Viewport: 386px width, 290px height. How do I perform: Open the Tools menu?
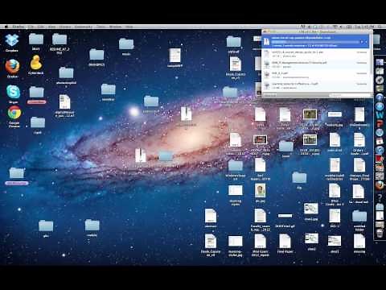(101, 27)
